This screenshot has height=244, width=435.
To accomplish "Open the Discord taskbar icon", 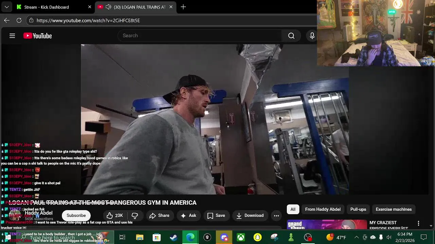I will click(x=224, y=237).
